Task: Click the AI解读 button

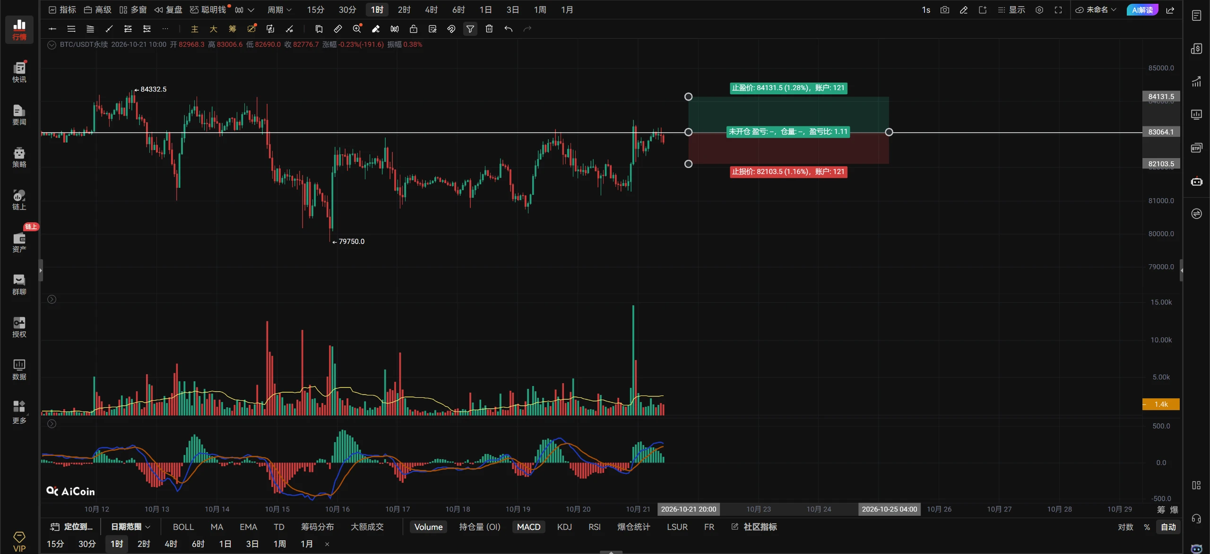Action: point(1142,10)
